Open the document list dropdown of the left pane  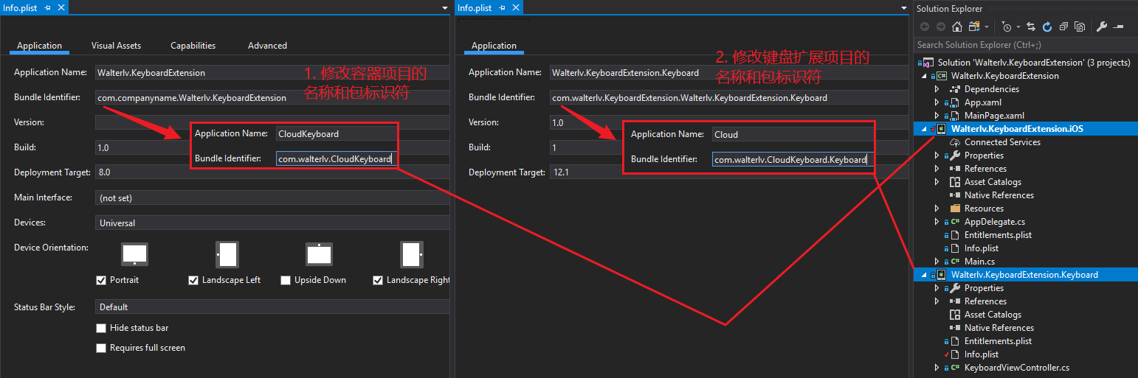pos(445,7)
